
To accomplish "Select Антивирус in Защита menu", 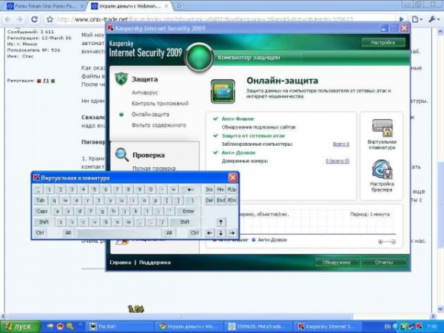I will point(145,92).
